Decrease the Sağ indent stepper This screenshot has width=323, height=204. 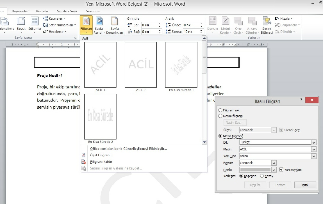click(x=160, y=33)
